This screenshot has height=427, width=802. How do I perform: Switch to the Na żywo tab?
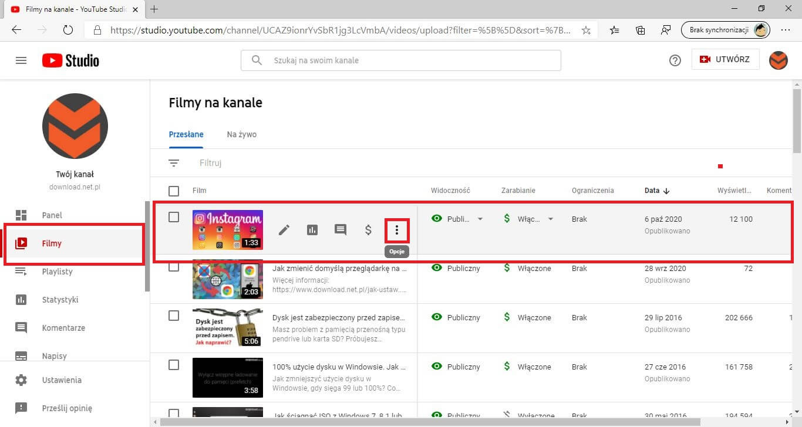point(242,134)
